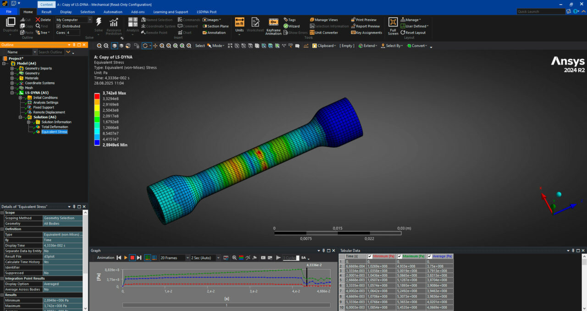
Task: Pin the Outline panel
Action: click(x=74, y=45)
